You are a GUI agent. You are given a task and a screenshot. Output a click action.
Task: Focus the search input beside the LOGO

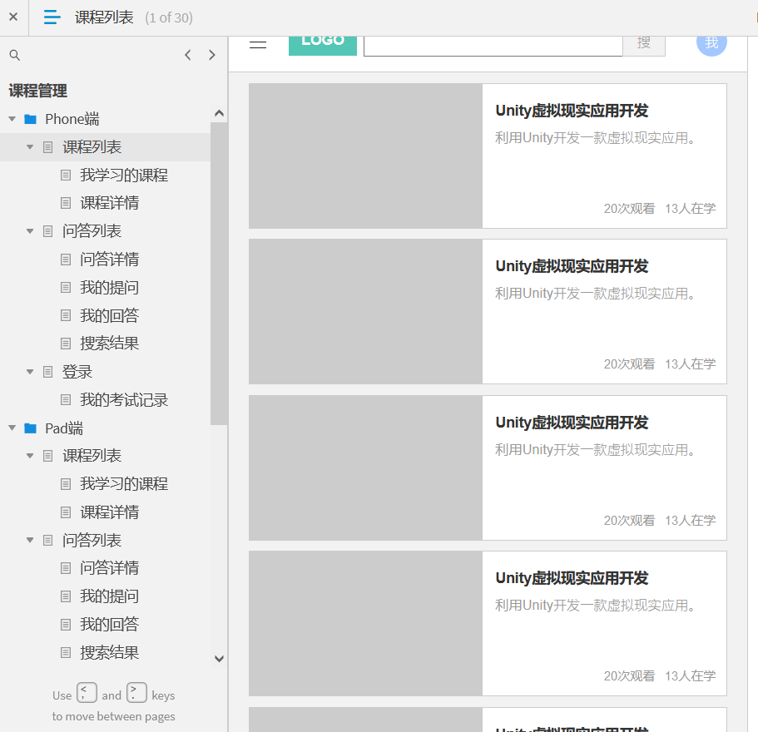point(493,47)
